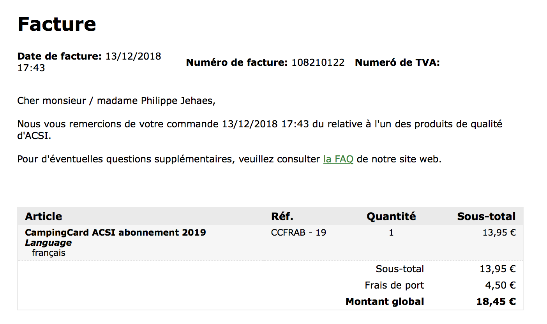Click the "français" language value
The width and height of the screenshot is (547, 324).
[49, 253]
